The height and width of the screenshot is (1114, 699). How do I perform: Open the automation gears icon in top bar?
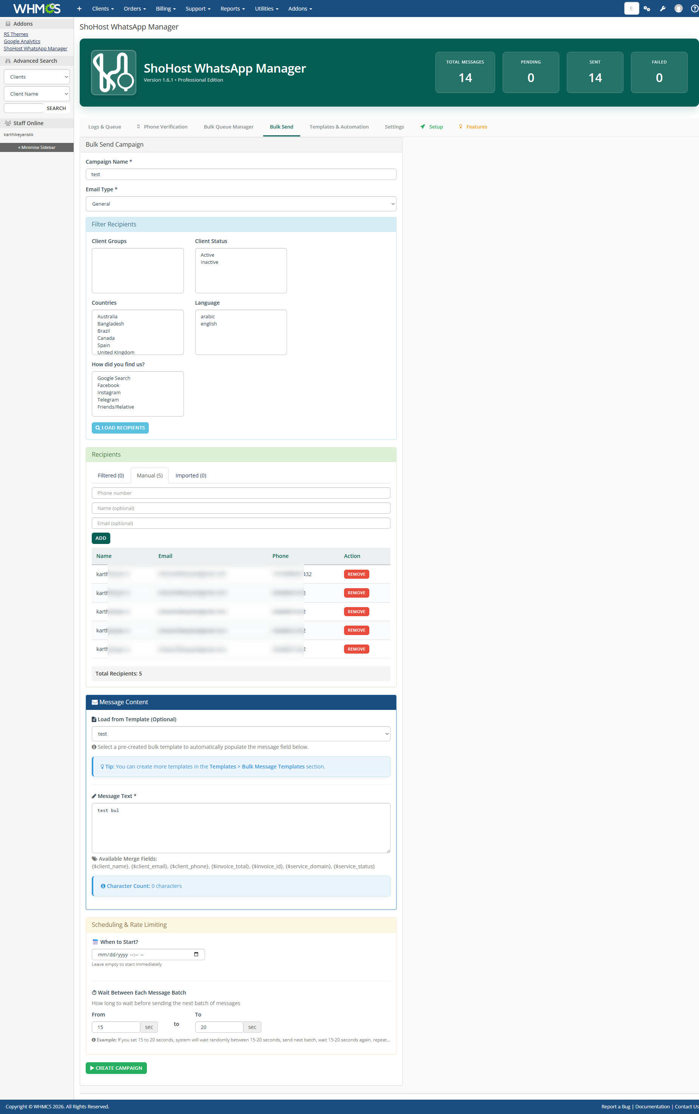click(647, 9)
